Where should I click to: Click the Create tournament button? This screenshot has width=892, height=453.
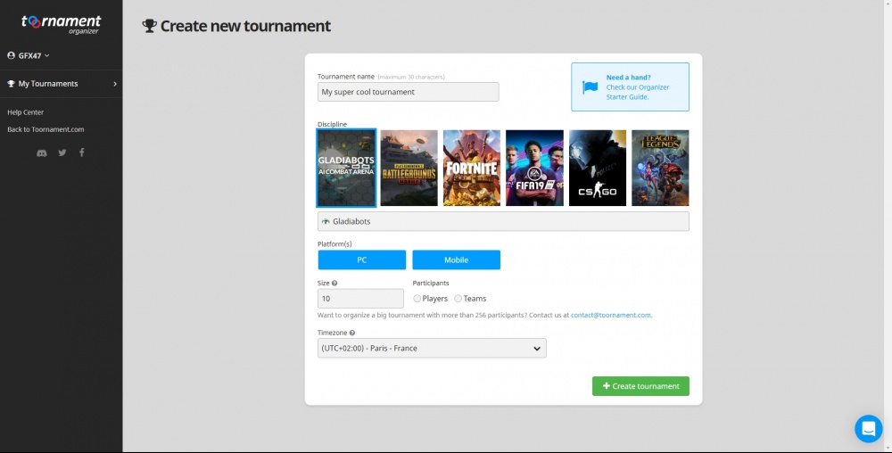[x=640, y=386]
